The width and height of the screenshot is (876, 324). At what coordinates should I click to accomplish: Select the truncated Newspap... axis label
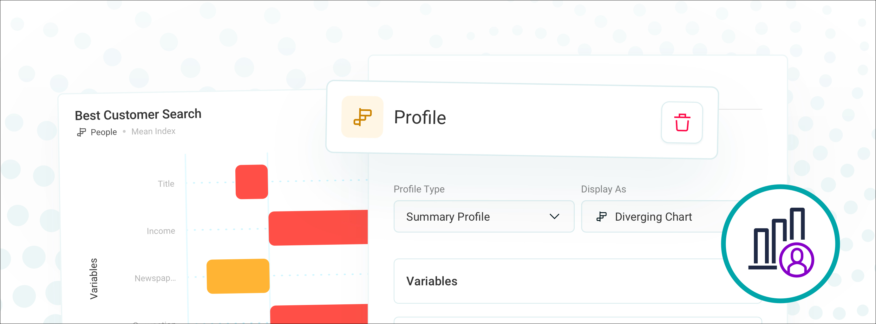point(155,278)
